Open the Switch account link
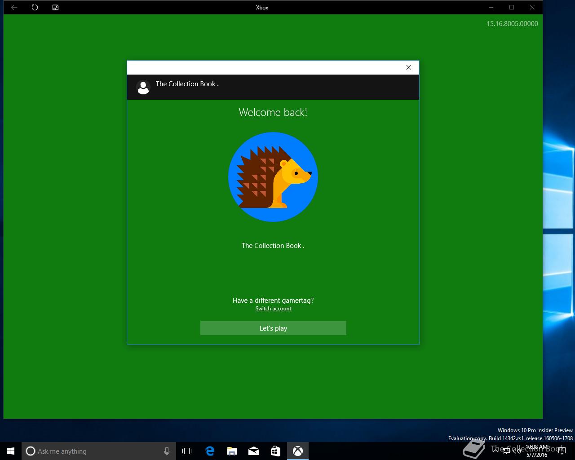 [273, 309]
